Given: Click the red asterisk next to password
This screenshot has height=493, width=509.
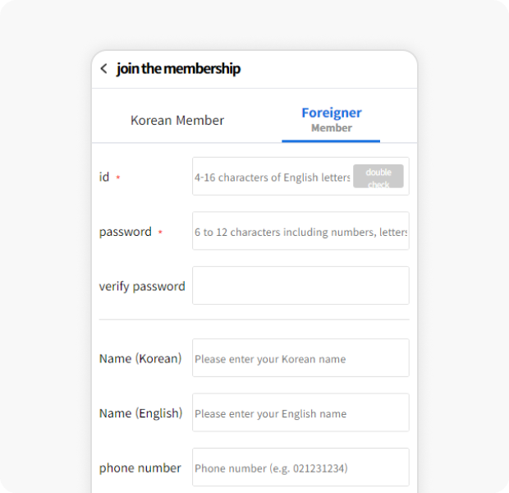Looking at the screenshot, I should point(160,233).
